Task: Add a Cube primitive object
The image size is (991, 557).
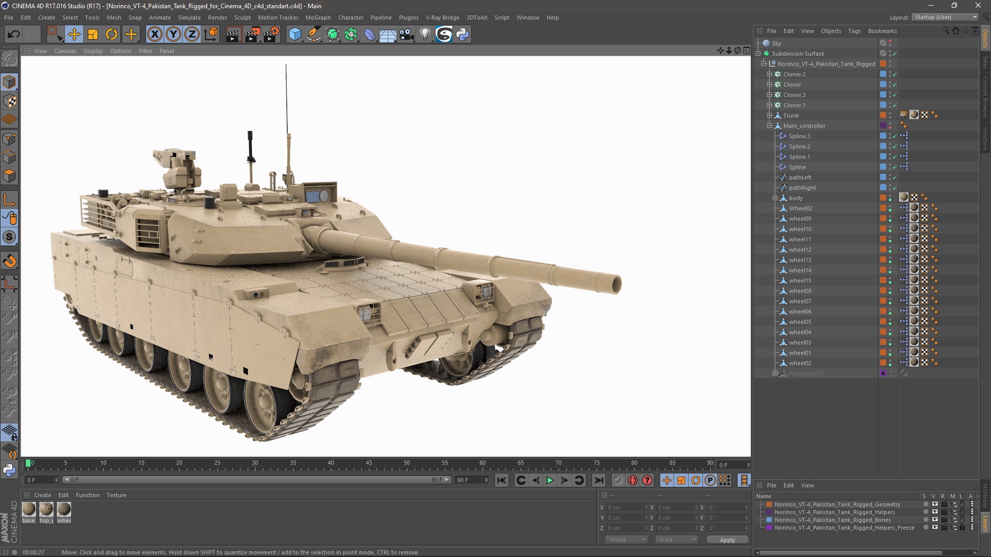Action: 295,35
